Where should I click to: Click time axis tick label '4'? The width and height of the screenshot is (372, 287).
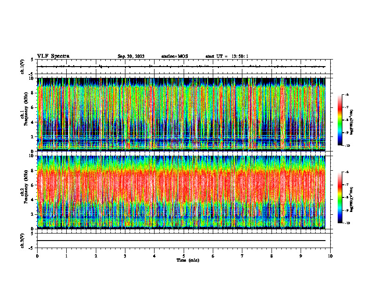(x=155, y=256)
